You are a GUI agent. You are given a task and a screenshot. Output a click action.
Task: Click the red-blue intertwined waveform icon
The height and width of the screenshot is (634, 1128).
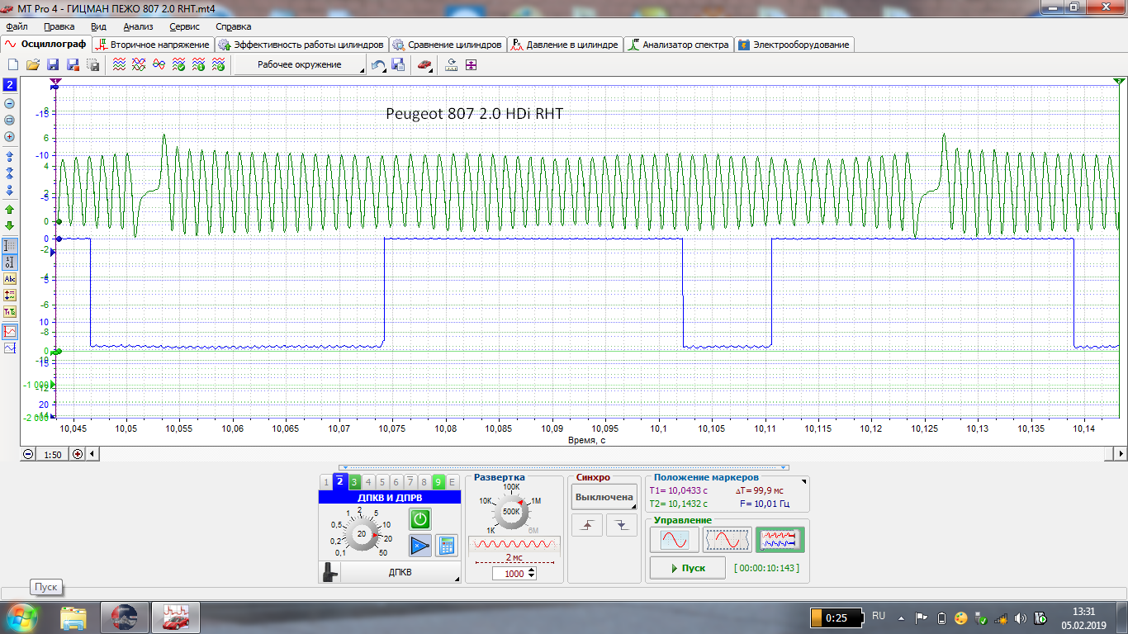pos(159,64)
